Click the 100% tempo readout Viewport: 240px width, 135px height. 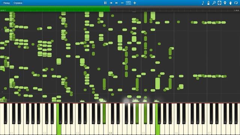point(128,2)
